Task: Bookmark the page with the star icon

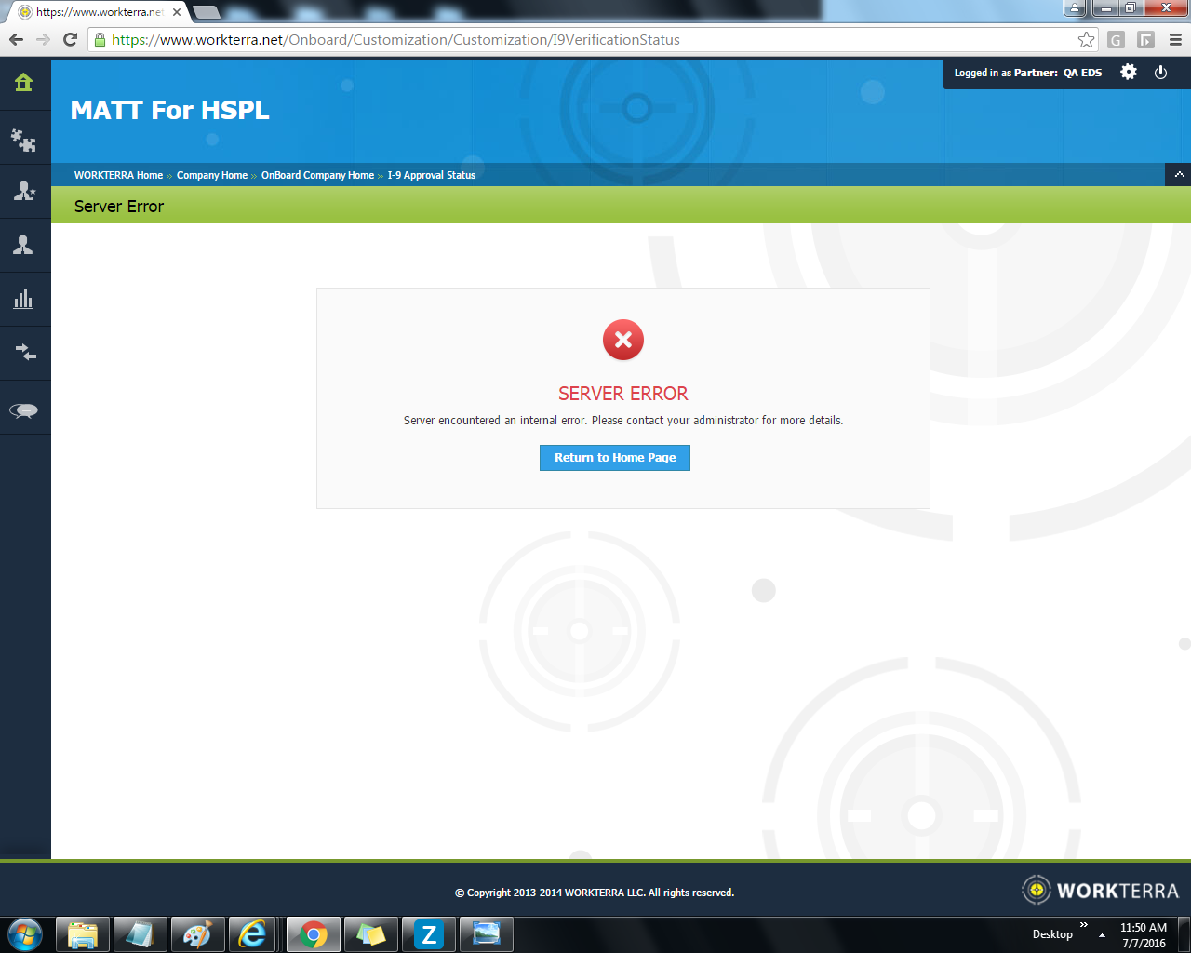Action: click(x=1086, y=40)
